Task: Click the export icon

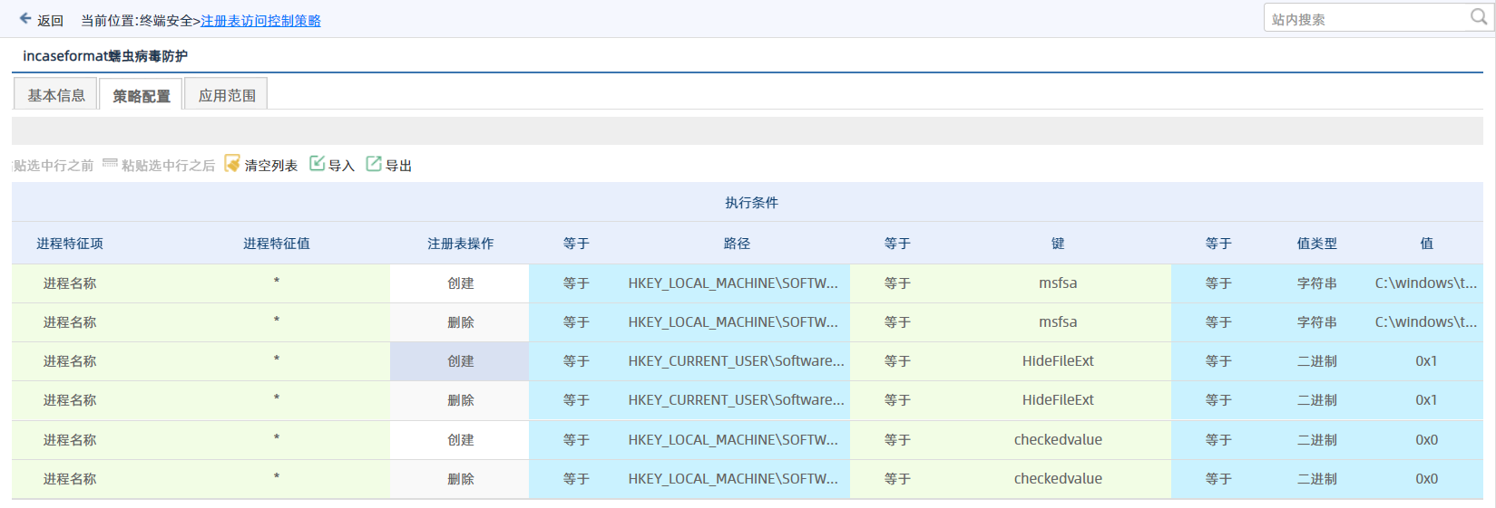Action: (x=374, y=164)
